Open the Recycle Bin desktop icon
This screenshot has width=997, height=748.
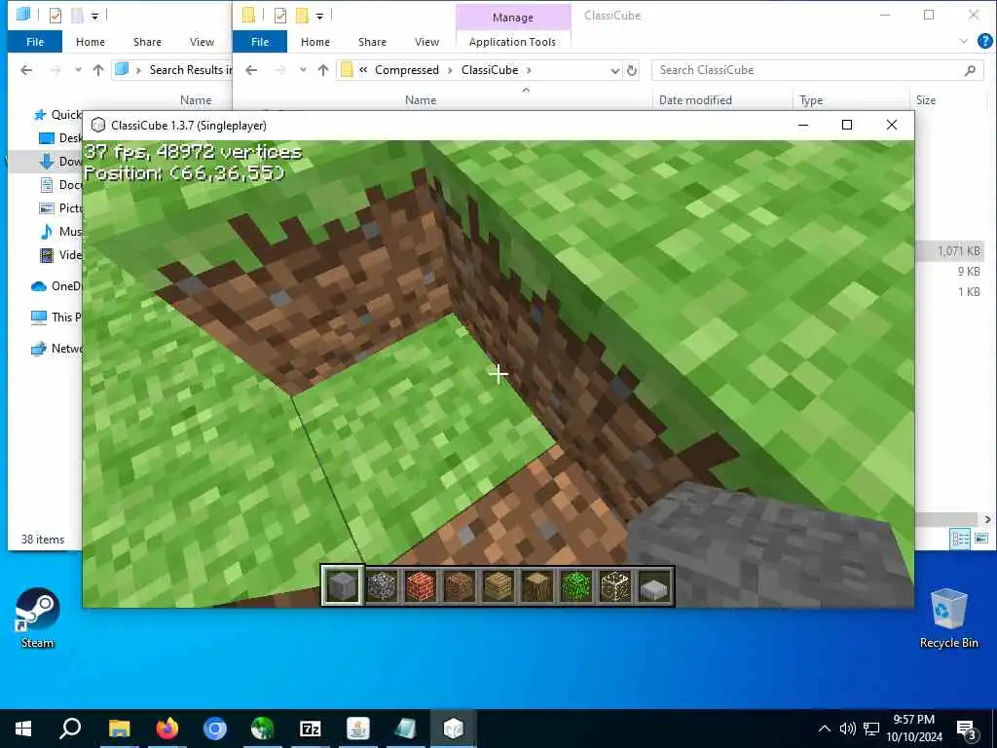948,618
